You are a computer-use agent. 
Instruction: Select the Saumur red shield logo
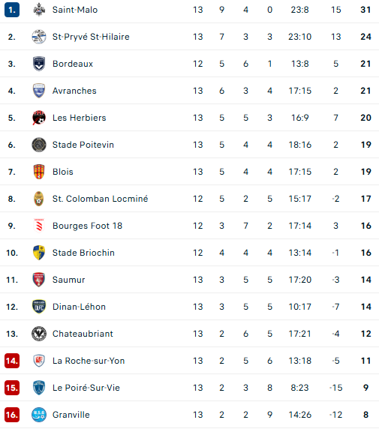39,280
